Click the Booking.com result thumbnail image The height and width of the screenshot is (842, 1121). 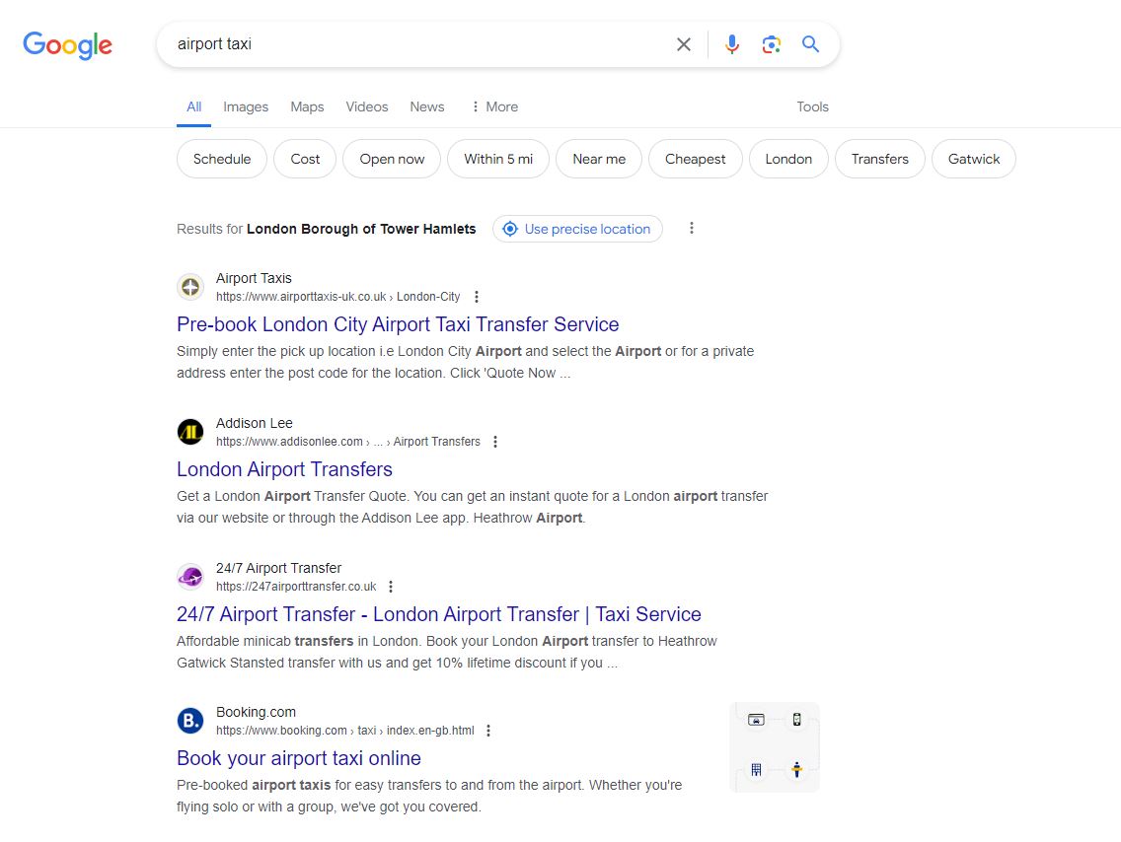(x=775, y=747)
